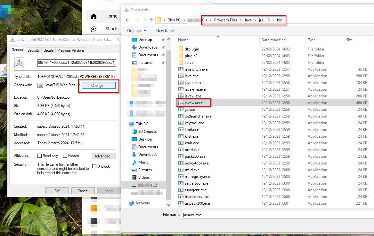Click the This PC icon in the tree
Viewport: 374px width, 236px height.
[x=131, y=124]
